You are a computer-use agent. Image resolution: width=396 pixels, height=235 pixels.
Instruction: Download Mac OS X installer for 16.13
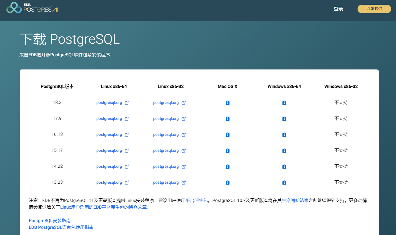coord(228,135)
